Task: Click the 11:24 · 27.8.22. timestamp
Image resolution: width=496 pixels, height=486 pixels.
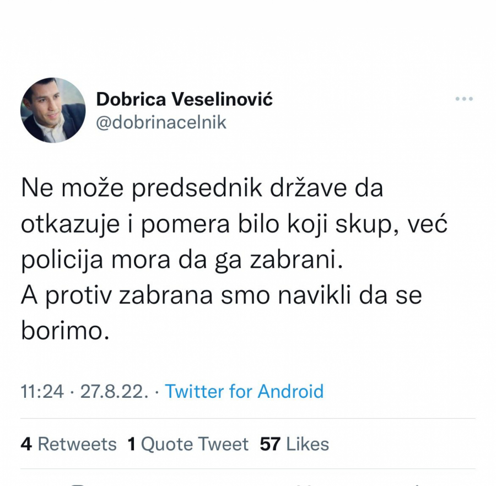Action: 83,391
